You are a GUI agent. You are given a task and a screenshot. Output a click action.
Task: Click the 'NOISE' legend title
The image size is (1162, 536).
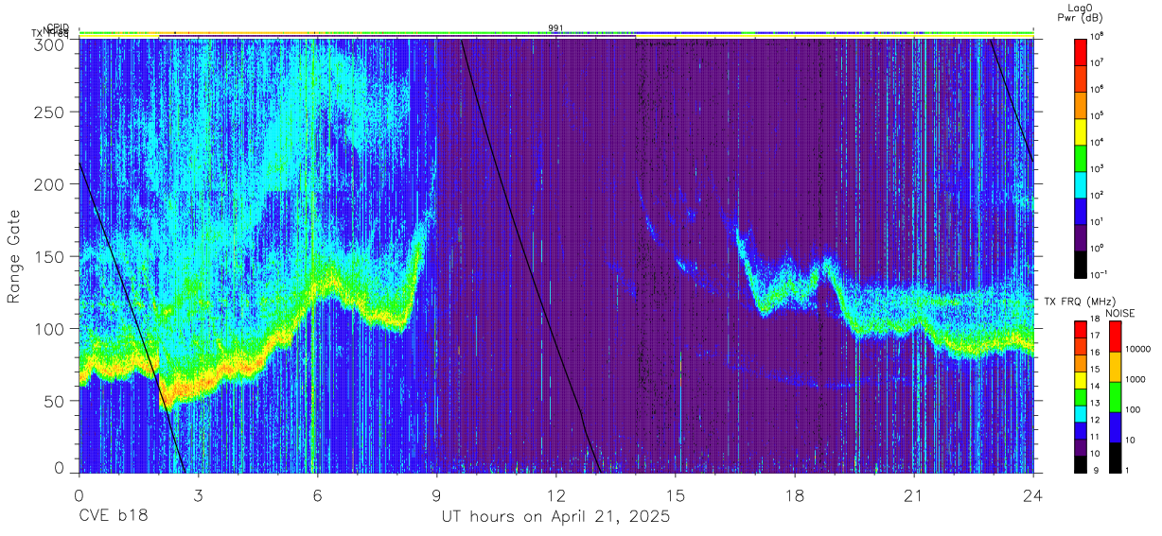[1120, 312]
